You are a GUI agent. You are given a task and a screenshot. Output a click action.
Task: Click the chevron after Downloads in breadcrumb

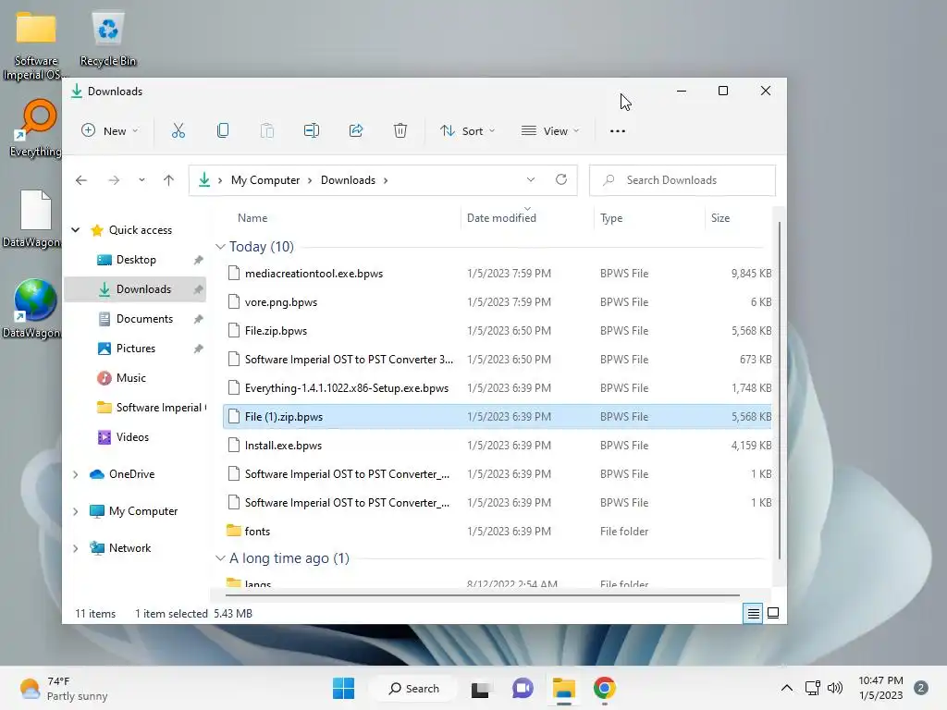click(386, 180)
